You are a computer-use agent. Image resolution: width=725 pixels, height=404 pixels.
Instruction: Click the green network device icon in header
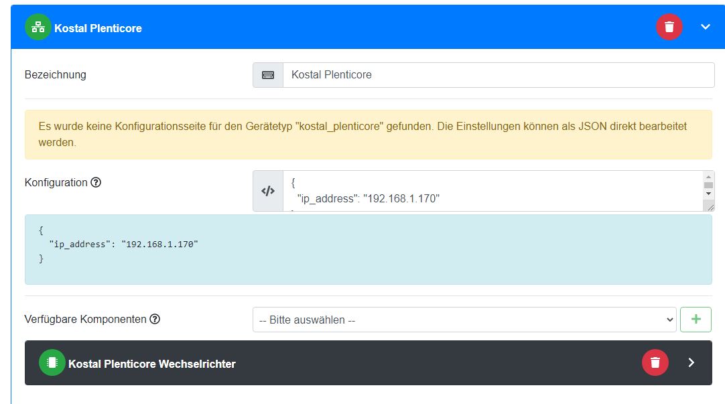point(38,27)
